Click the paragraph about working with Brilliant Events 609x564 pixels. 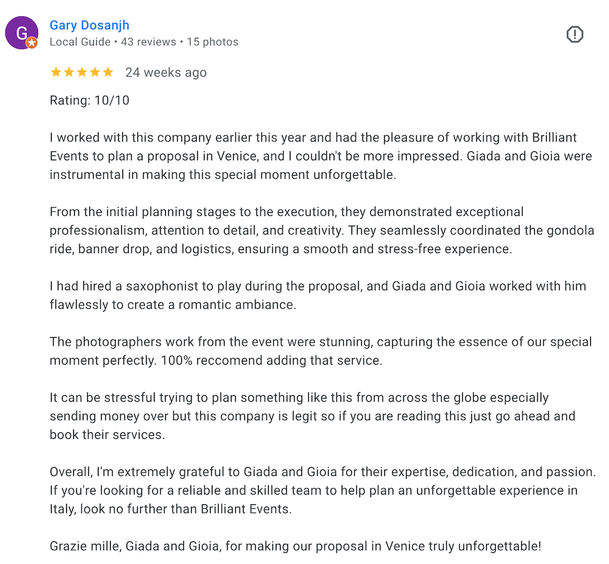pyautogui.click(x=321, y=156)
